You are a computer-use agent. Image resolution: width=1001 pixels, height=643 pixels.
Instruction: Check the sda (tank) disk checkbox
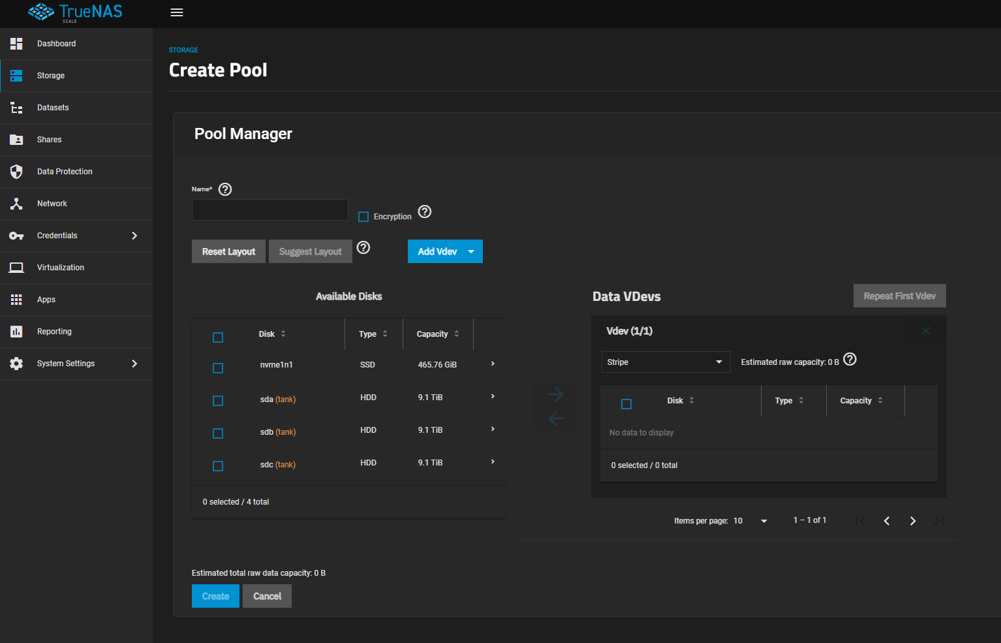coord(218,401)
